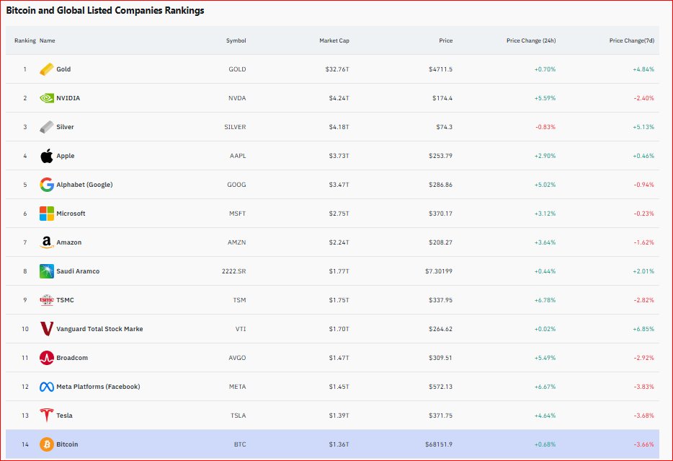
Task: Open the Amazon name link
Action: click(69, 242)
